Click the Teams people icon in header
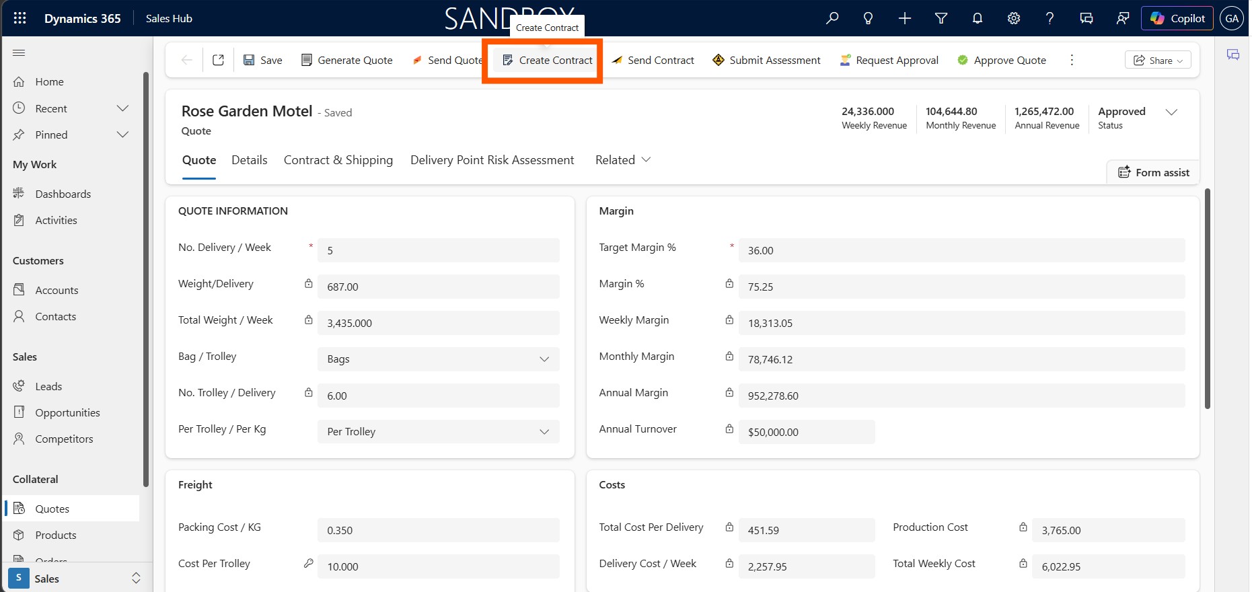Image resolution: width=1252 pixels, height=592 pixels. (1122, 18)
